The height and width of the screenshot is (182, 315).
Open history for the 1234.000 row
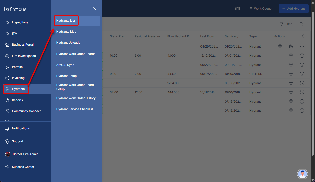(302, 83)
